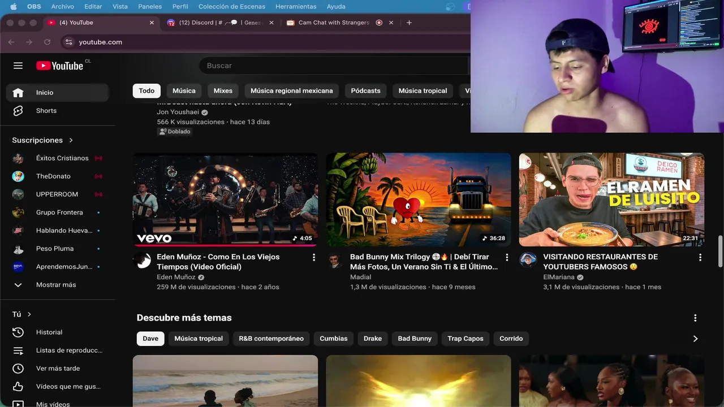
Task: Select the Música filter chip
Action: [x=184, y=91]
